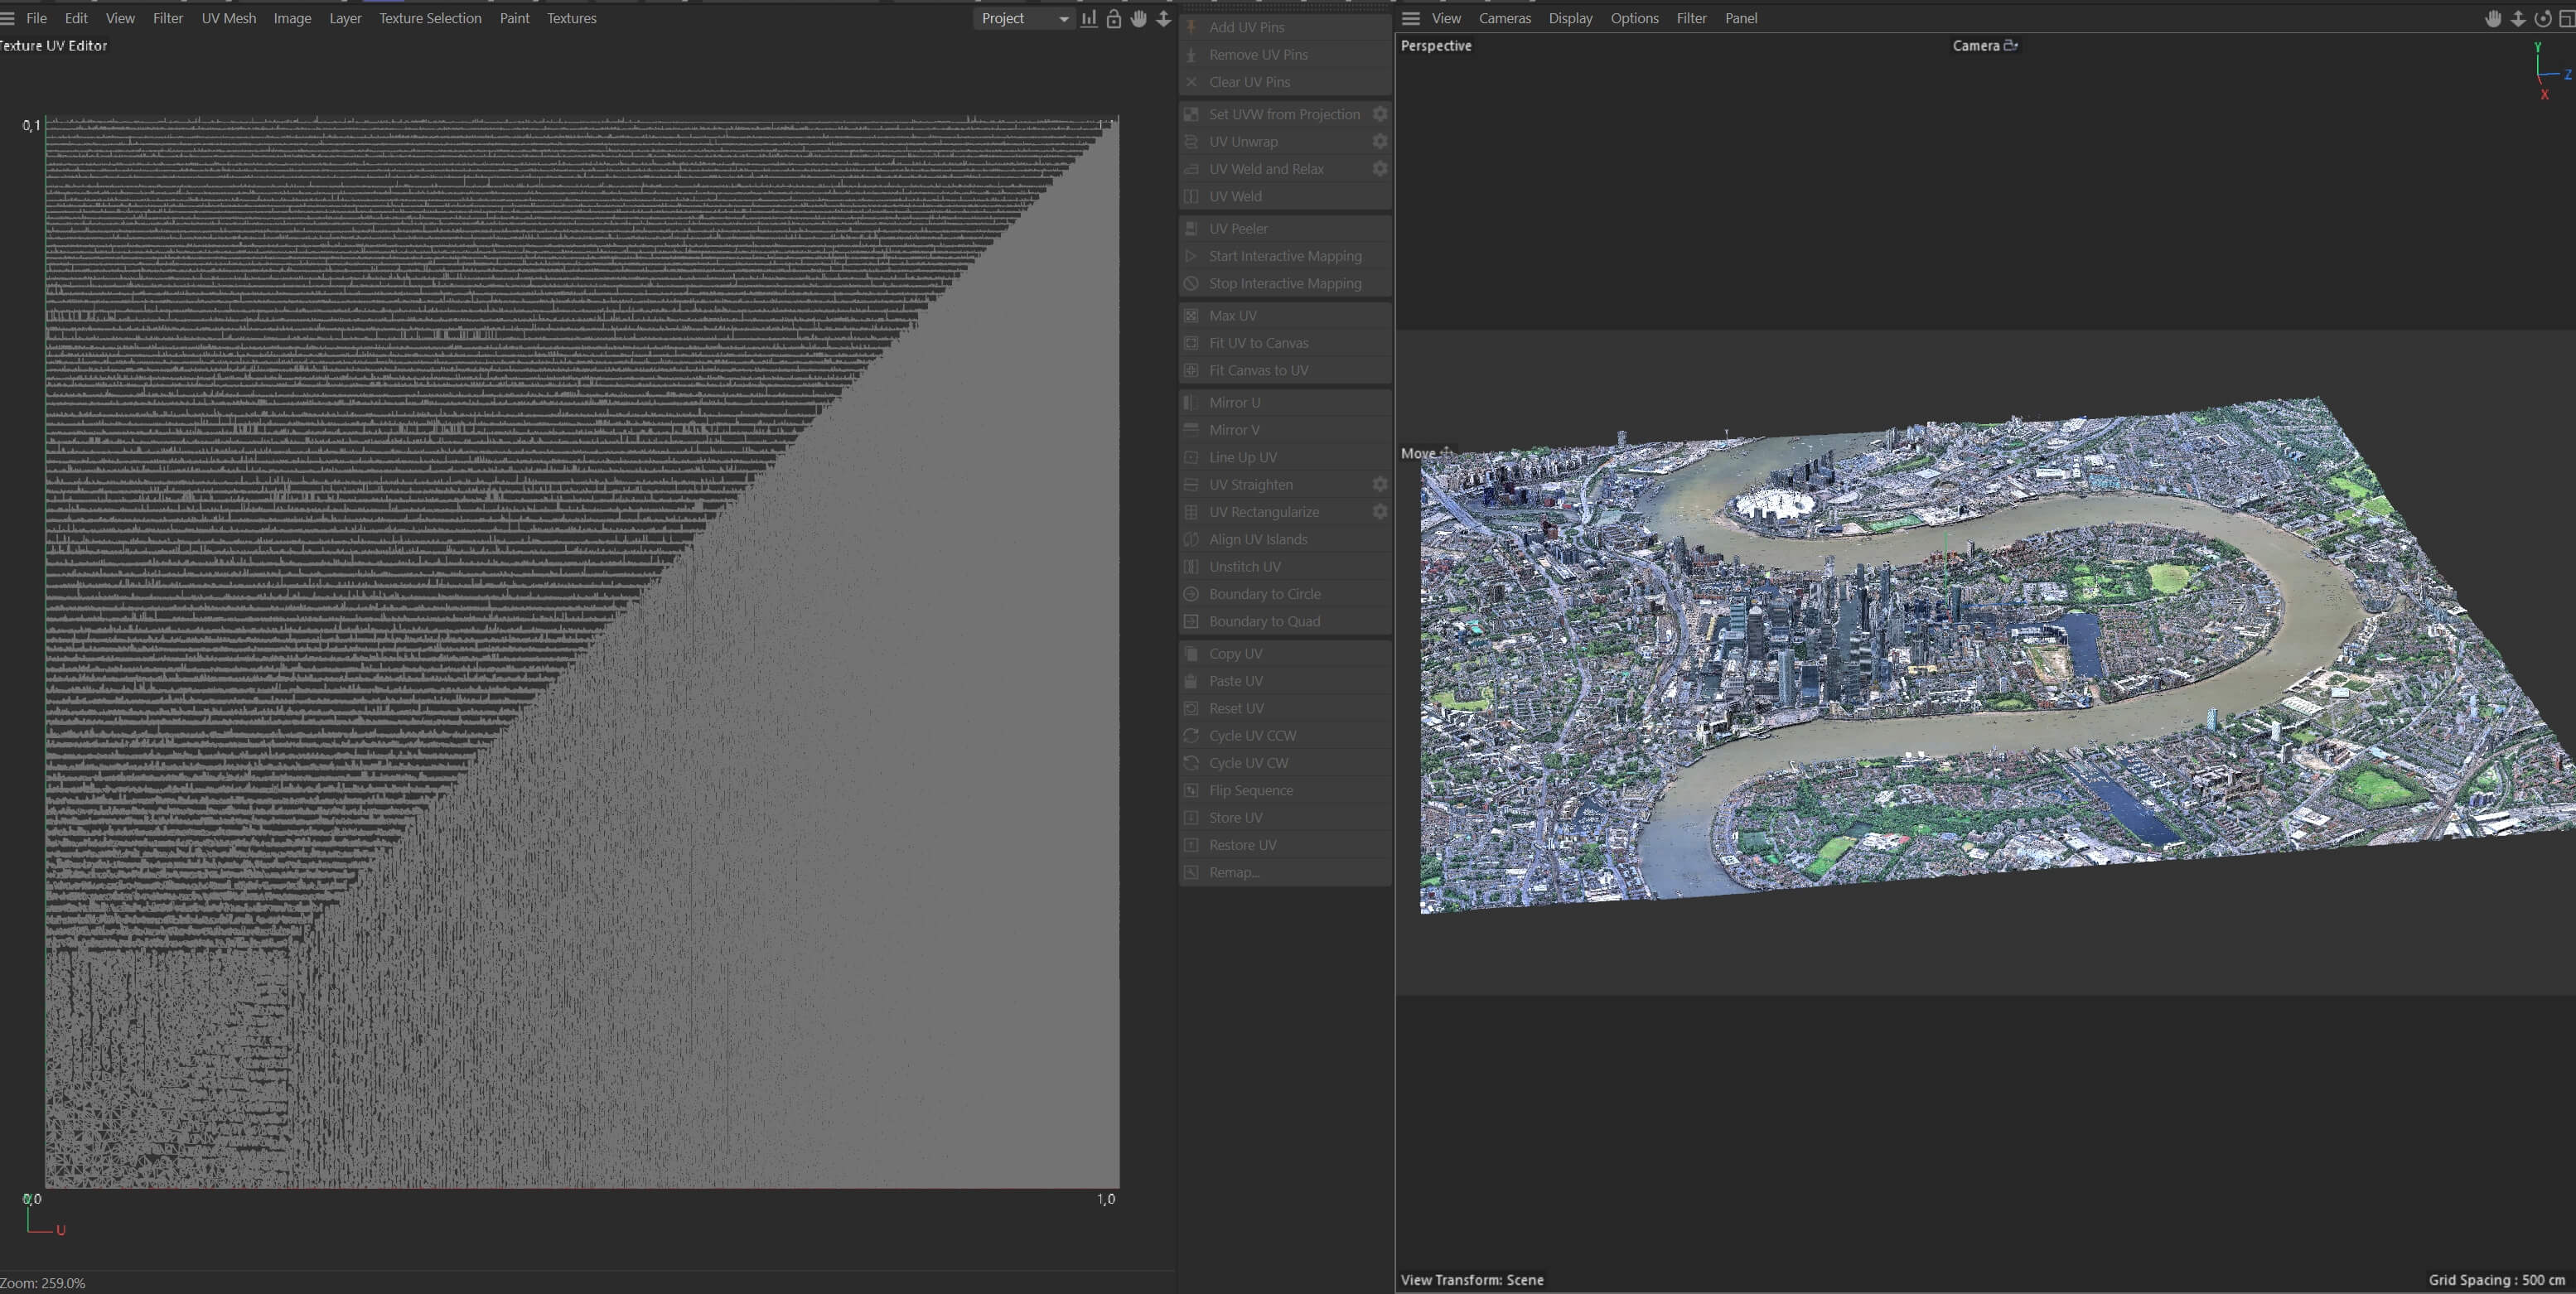Click the Cycle UV CCW icon

(x=1191, y=735)
